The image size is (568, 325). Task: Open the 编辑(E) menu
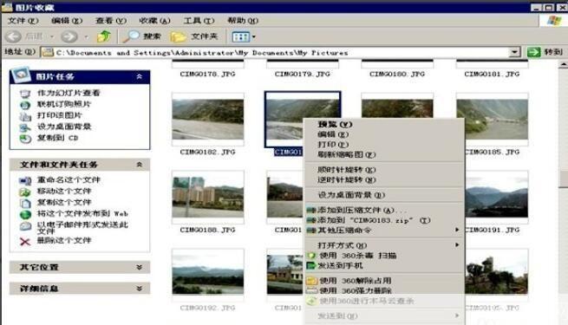pos(67,21)
